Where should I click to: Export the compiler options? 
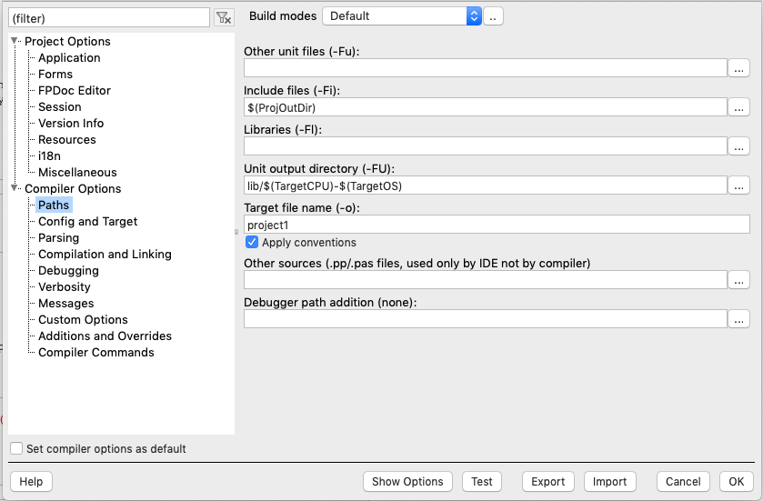pyautogui.click(x=547, y=482)
